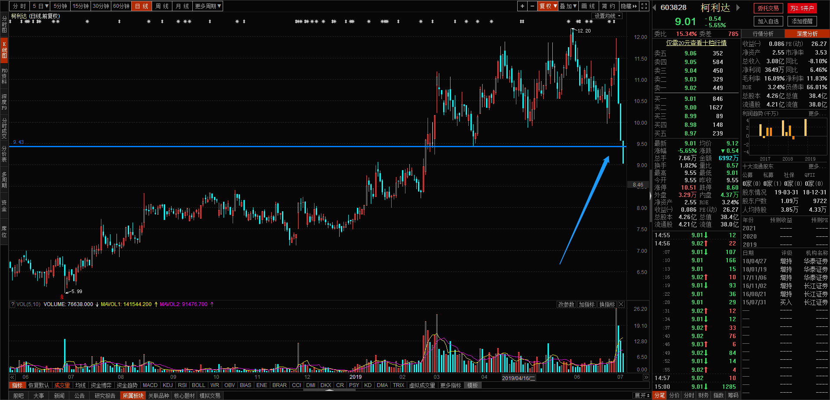Select the MACD indicator tab

pos(150,385)
